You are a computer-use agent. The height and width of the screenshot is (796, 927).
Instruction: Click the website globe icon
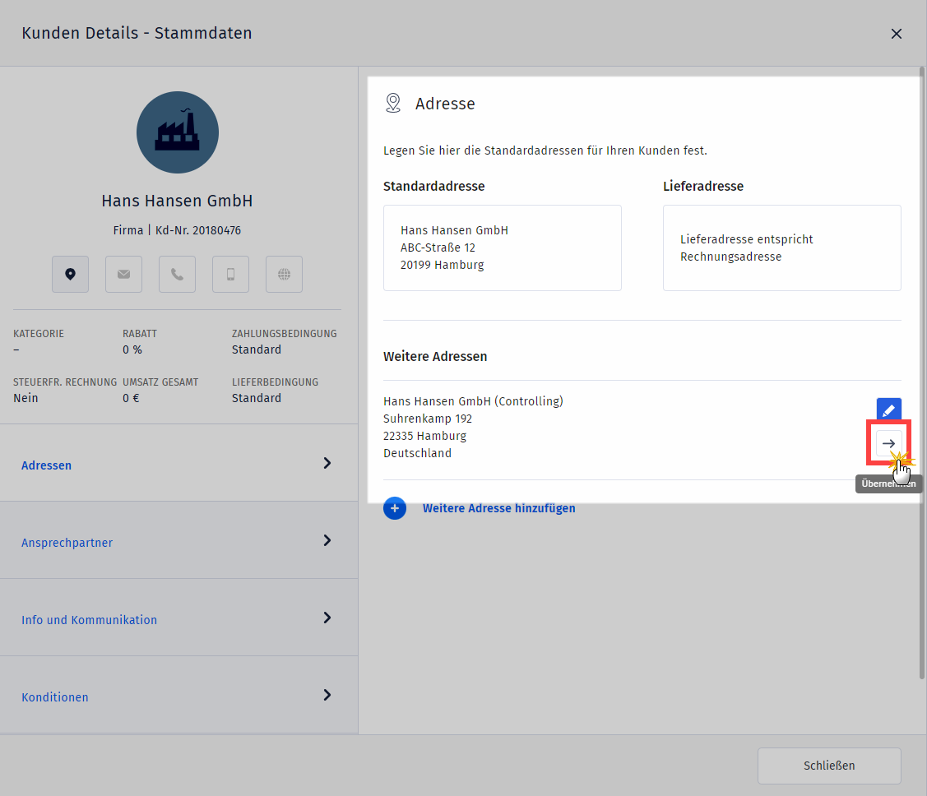pyautogui.click(x=284, y=275)
